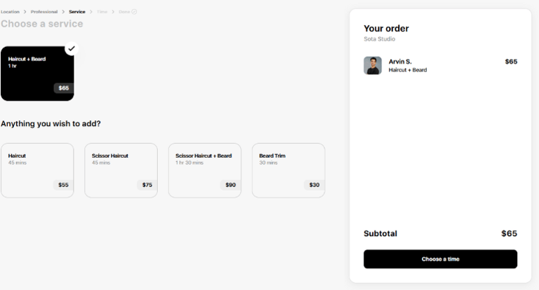Select the Service breadcrumb step

(x=77, y=12)
